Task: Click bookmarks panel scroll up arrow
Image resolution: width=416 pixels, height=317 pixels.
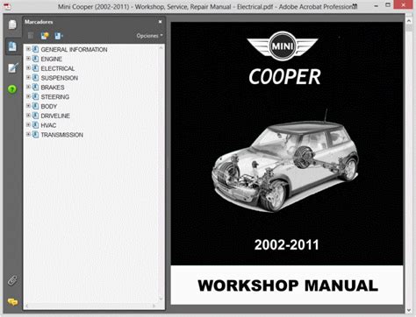Action: tap(161, 47)
